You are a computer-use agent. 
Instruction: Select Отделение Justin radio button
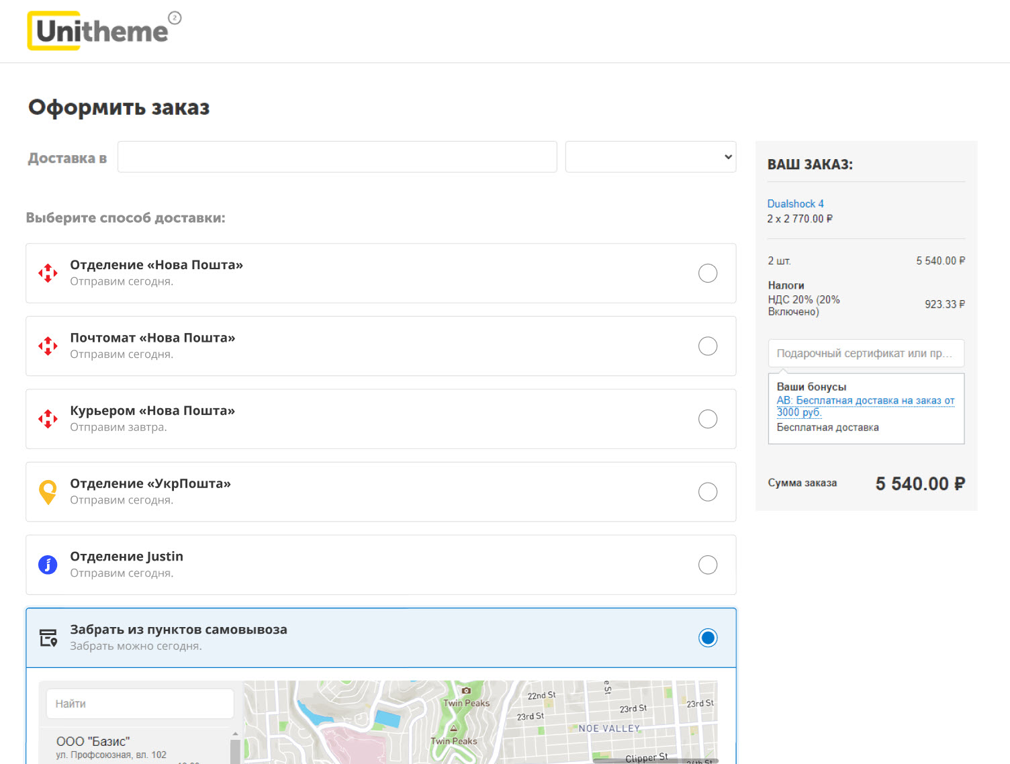click(708, 565)
